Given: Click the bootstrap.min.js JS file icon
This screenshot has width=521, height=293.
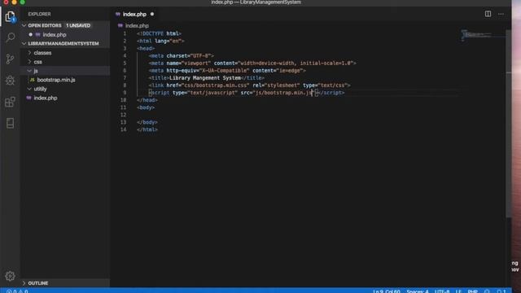Looking at the screenshot, I should click(33, 80).
